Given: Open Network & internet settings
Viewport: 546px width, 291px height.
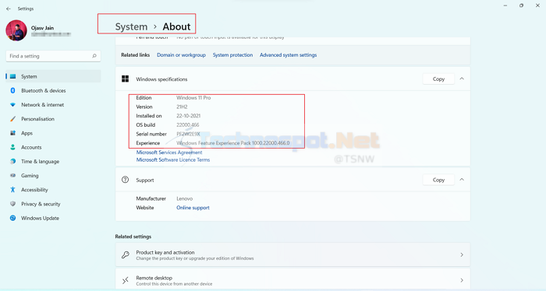Looking at the screenshot, I should 53,105.
